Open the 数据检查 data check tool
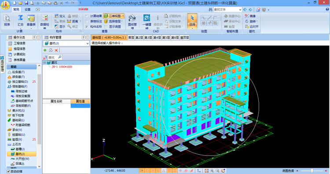 click(x=44, y=21)
